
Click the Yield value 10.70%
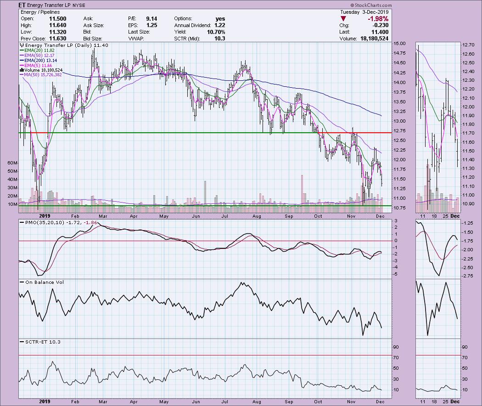point(216,32)
